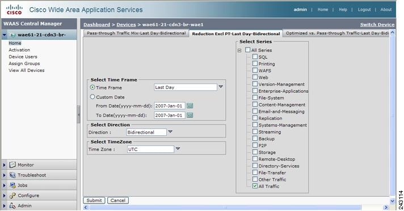Expand the Troubleshoot section arrow

4,175
